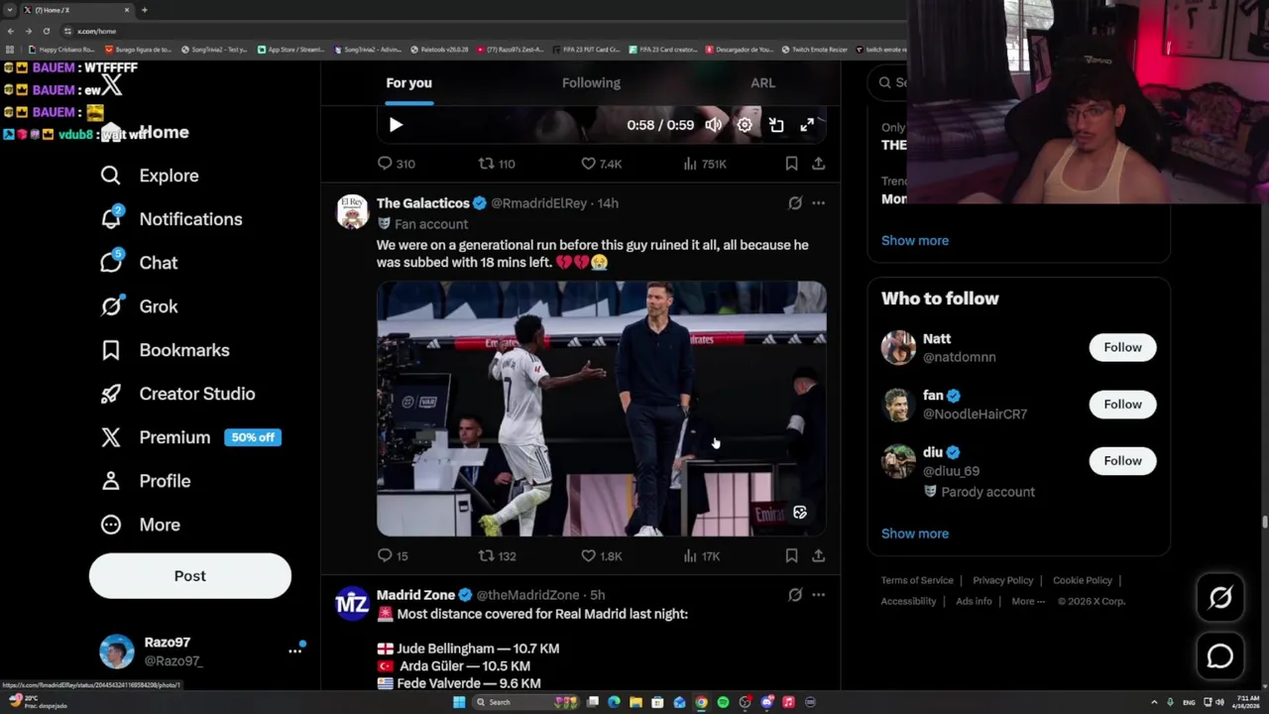Select the Home / X browser tab
This screenshot has width=1269, height=714.
coord(77,10)
